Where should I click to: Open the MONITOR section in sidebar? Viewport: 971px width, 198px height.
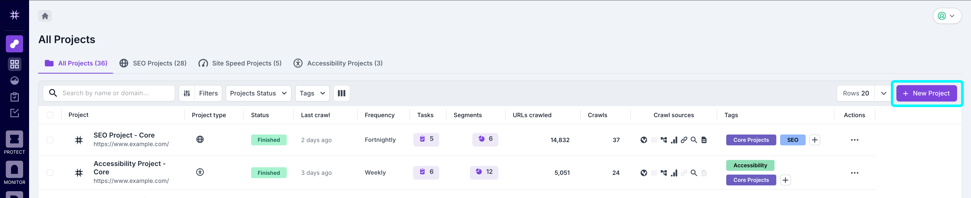[x=15, y=170]
